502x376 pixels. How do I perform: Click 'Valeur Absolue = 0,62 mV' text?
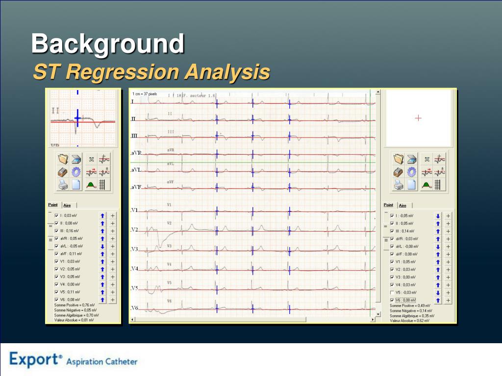pos(409,321)
